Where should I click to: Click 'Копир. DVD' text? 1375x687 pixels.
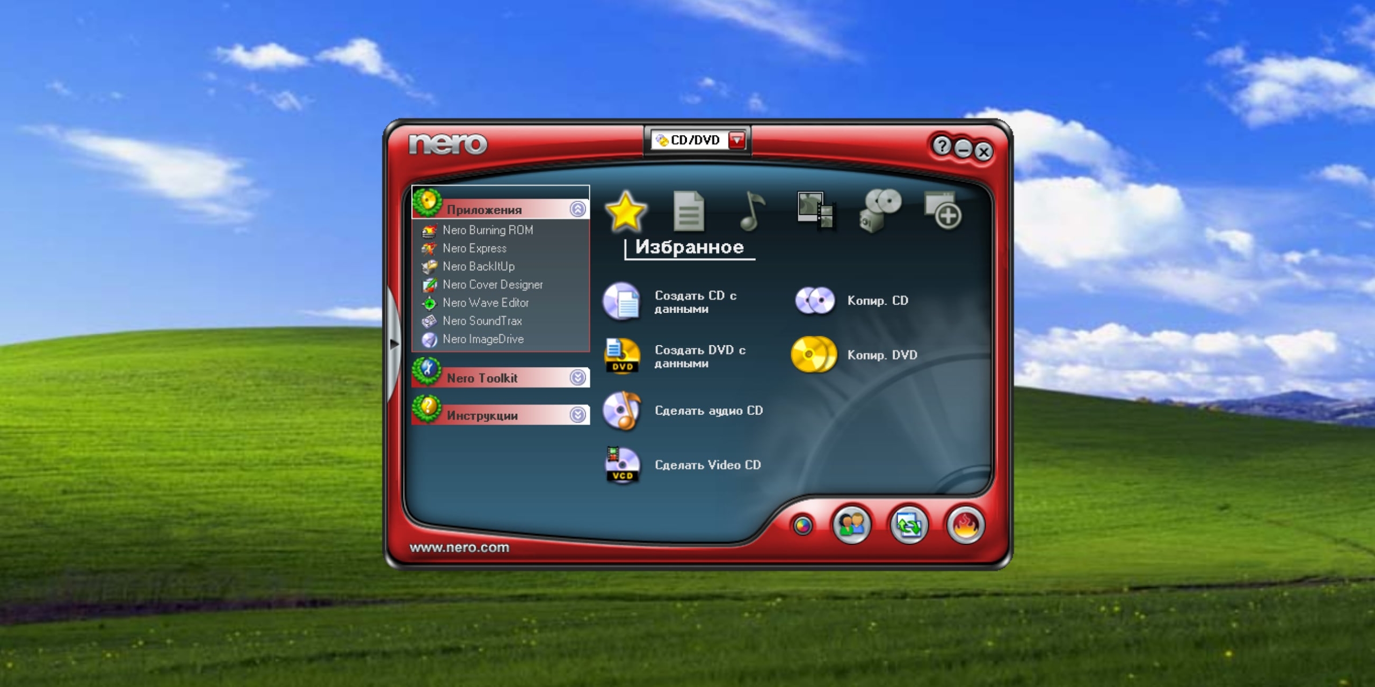coord(882,355)
